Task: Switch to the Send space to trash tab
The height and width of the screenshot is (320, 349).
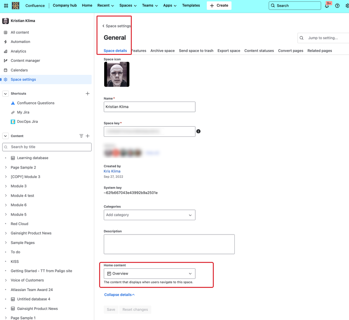Action: coord(196,51)
